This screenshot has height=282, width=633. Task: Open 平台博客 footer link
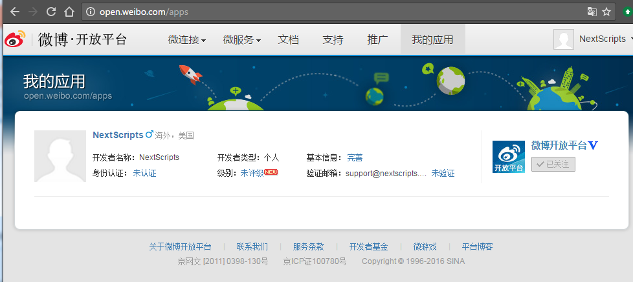tap(477, 247)
